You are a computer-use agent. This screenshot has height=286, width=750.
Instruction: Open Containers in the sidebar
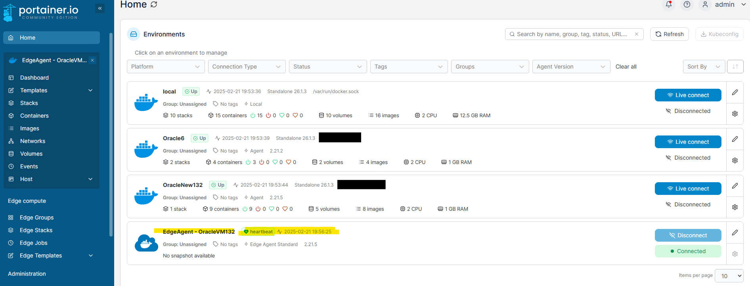click(34, 116)
